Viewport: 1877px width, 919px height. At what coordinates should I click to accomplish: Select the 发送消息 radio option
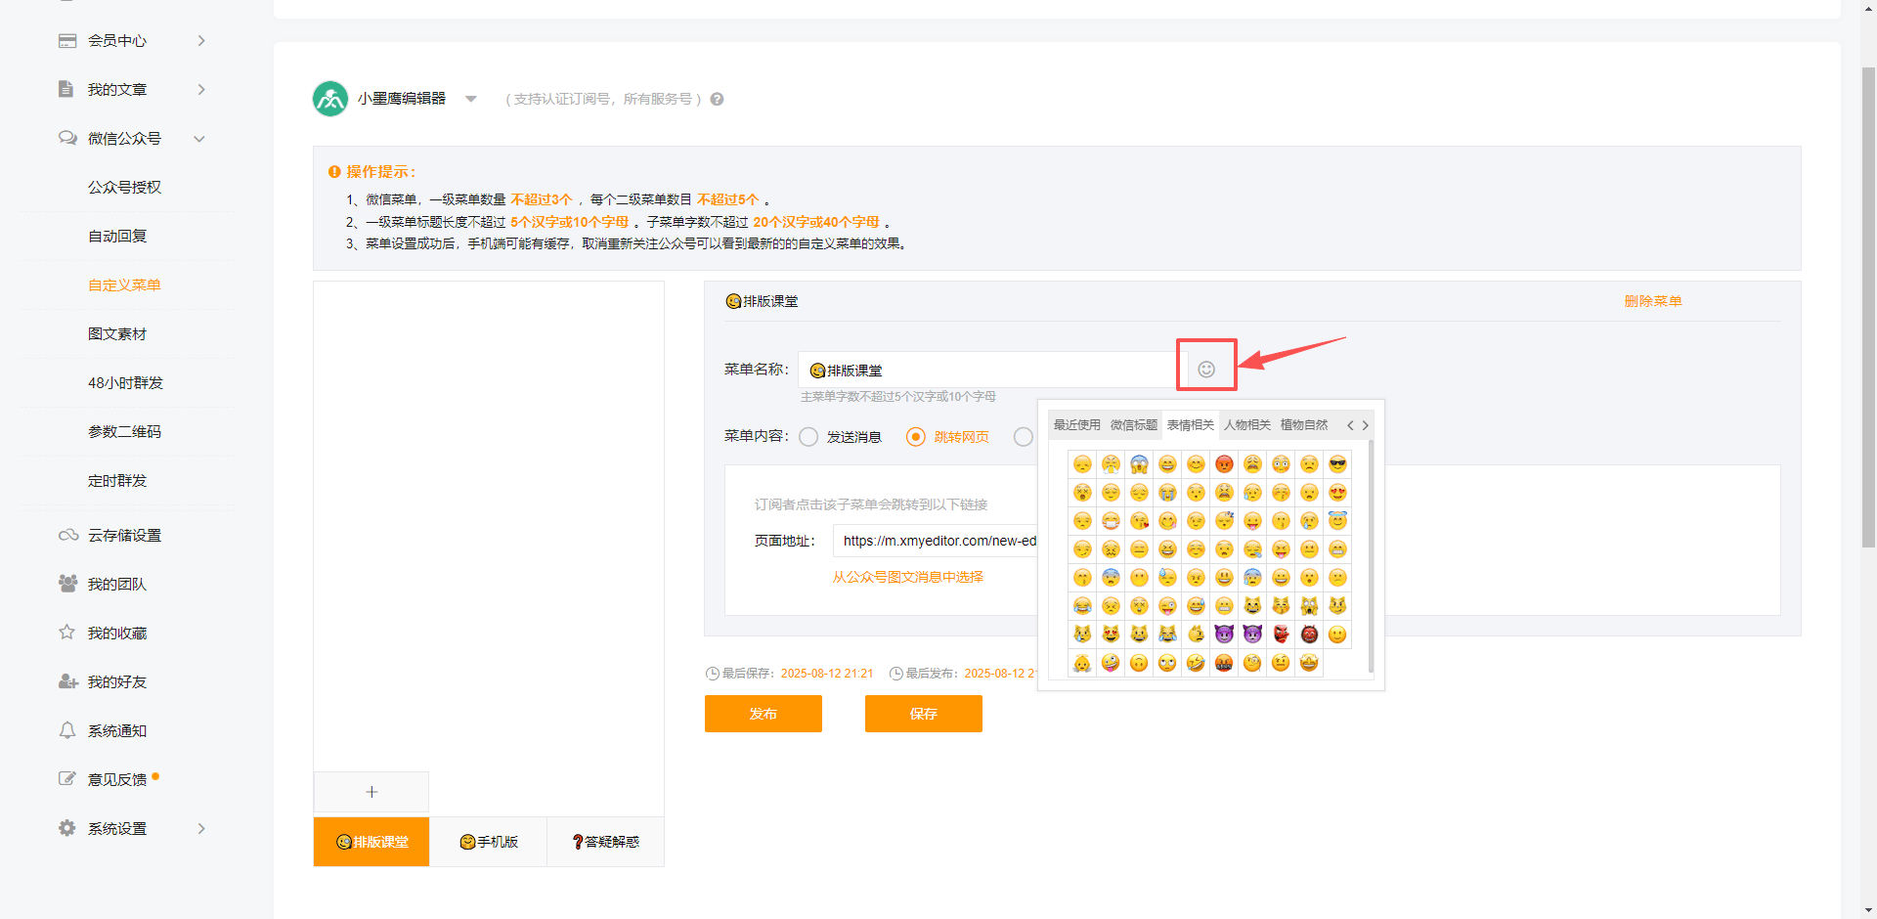pos(808,437)
